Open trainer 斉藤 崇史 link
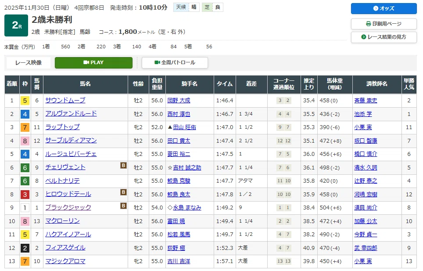Viewport: 423px width, 271px height. (366, 101)
